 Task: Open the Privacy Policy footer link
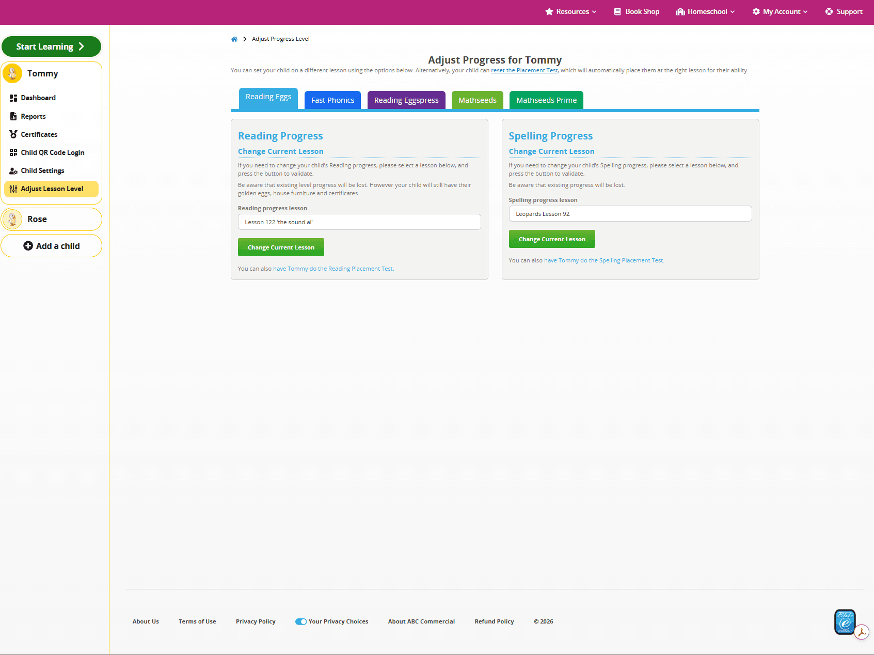pos(256,621)
